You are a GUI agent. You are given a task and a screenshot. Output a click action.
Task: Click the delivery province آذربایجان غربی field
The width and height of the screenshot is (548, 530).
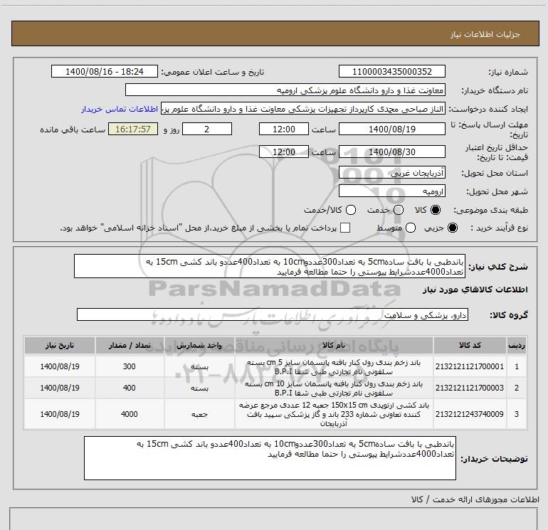tap(391, 173)
